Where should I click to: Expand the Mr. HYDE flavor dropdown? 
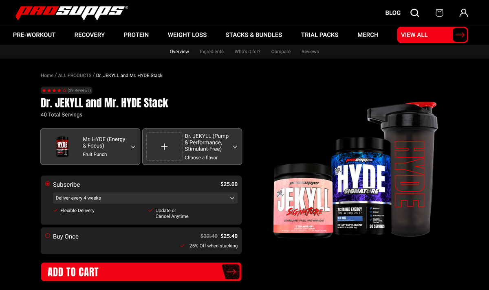pos(133,147)
